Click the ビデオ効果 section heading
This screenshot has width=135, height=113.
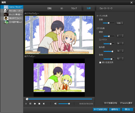(x=100, y=28)
